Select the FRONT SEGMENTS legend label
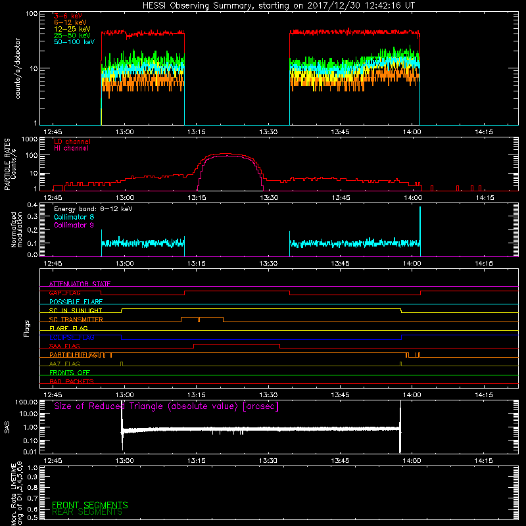The image size is (526, 526). pyautogui.click(x=90, y=505)
